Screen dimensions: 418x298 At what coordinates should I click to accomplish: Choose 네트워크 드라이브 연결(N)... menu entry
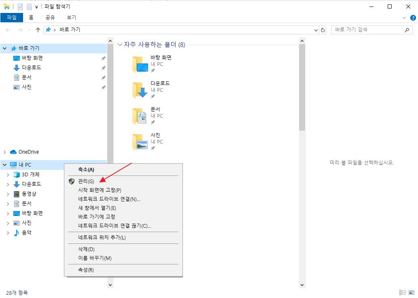point(123,199)
